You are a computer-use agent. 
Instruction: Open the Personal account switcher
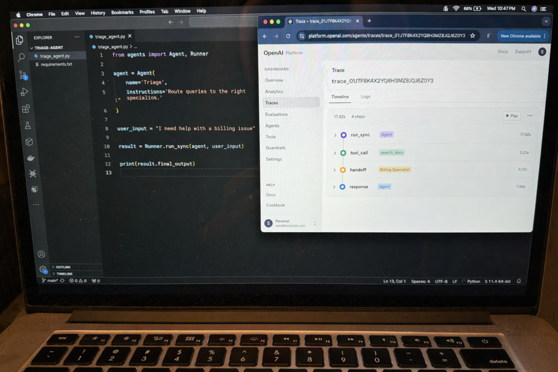point(290,223)
